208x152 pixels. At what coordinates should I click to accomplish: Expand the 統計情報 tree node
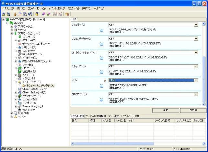pyautogui.click(x=12, y=113)
